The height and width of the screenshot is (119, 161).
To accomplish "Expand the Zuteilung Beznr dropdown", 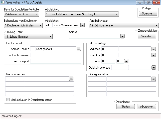I will [x=50, y=37].
